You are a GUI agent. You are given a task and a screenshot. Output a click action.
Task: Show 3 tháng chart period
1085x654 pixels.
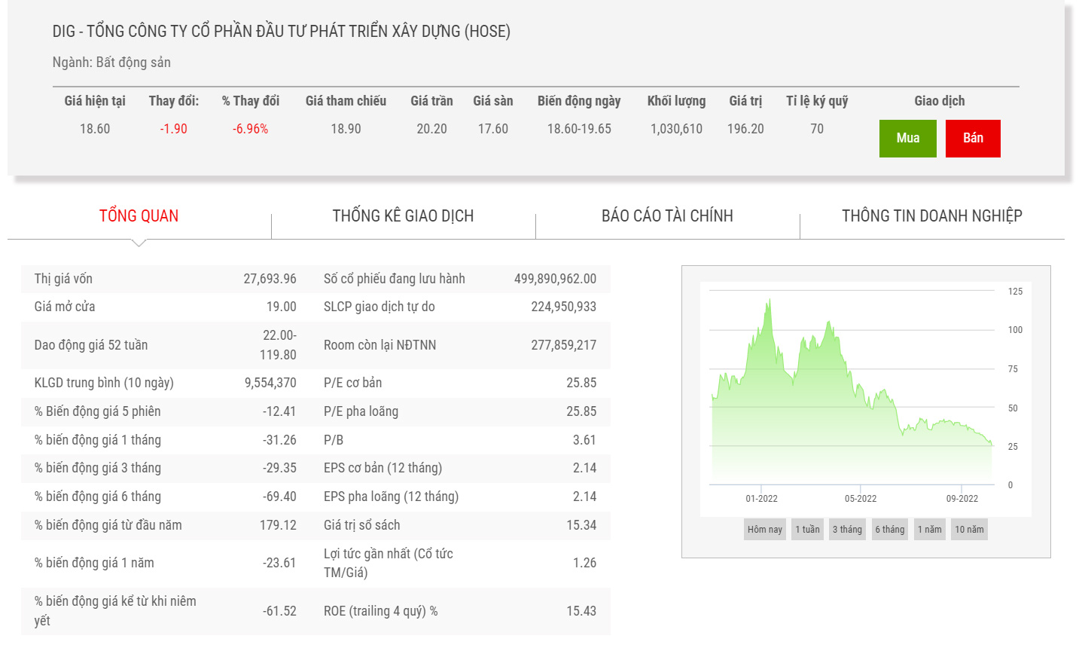coord(847,530)
